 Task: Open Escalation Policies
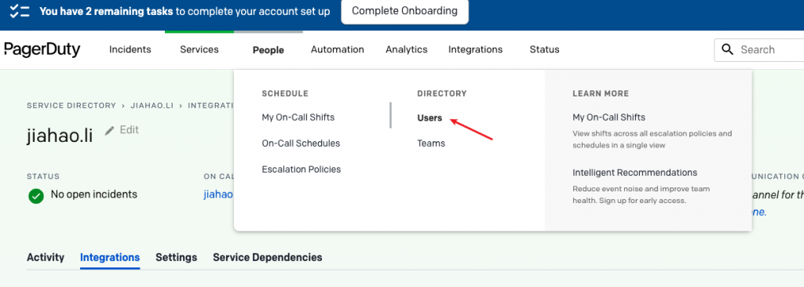[x=301, y=169]
